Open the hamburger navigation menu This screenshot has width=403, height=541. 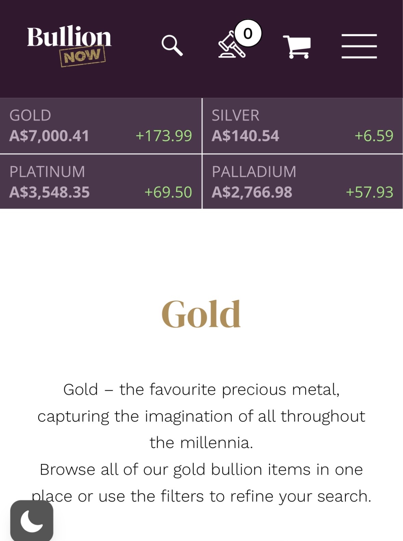coord(359,46)
